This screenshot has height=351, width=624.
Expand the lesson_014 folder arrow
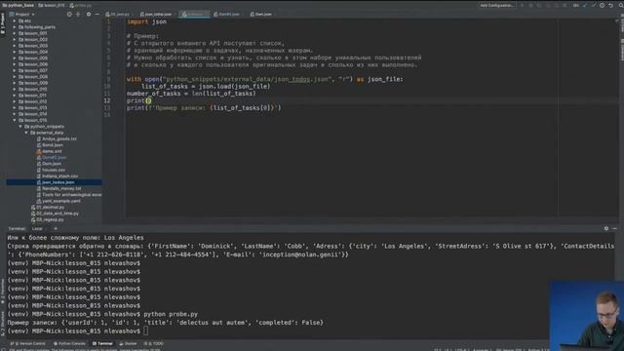point(15,114)
